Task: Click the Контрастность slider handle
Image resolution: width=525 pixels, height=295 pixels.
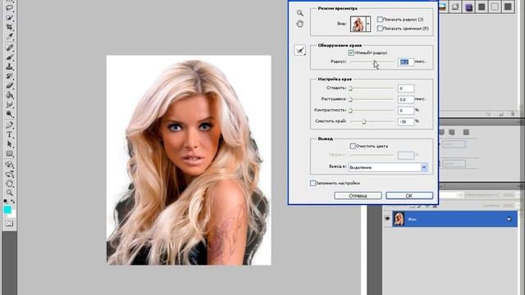Action: (x=350, y=111)
